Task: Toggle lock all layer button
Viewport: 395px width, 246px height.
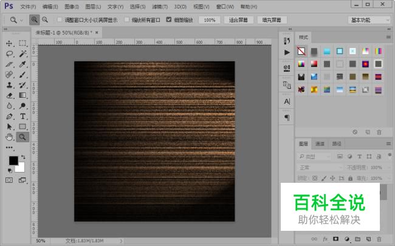Action: [351, 178]
